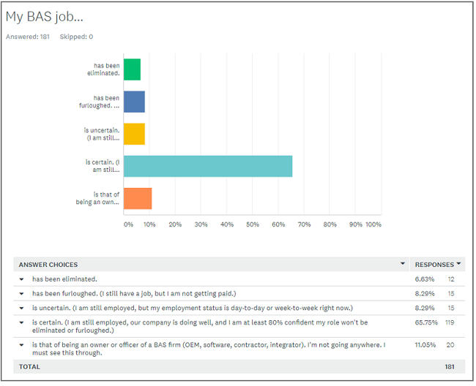Select the 'has been furloughed' table row text
The image size is (476, 386).
(134, 294)
